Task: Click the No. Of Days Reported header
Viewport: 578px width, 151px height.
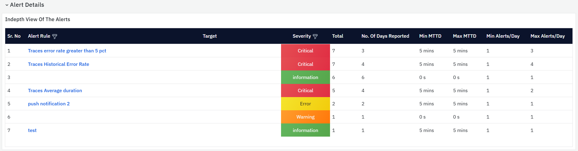Action: coord(385,36)
